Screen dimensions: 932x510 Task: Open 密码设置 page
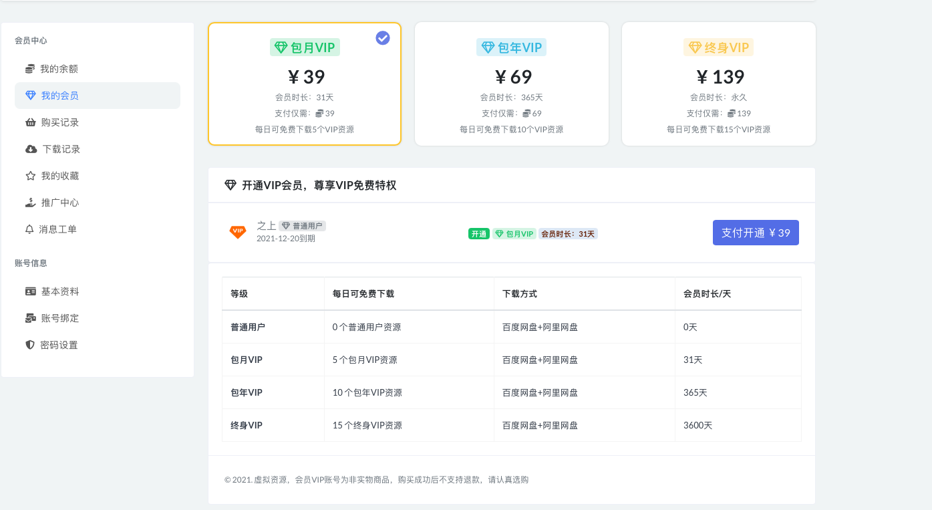click(98, 345)
